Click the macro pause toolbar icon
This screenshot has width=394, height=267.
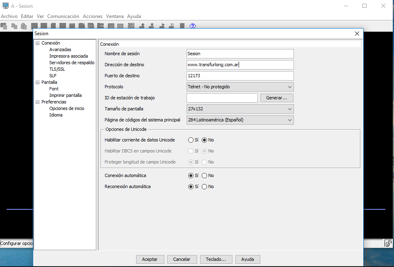[x=172, y=26]
